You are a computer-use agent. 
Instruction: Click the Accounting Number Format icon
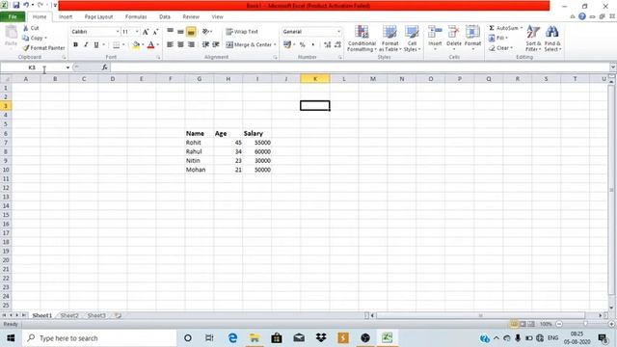[287, 45]
